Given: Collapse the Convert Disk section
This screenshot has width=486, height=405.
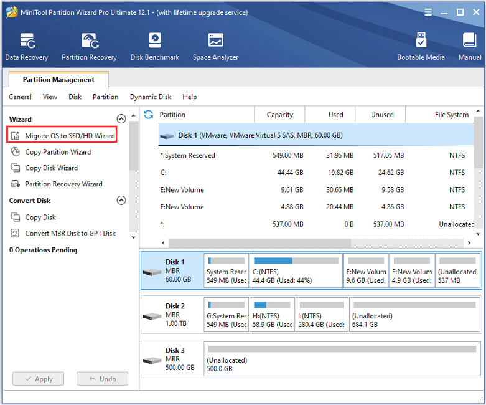Looking at the screenshot, I should pos(121,201).
